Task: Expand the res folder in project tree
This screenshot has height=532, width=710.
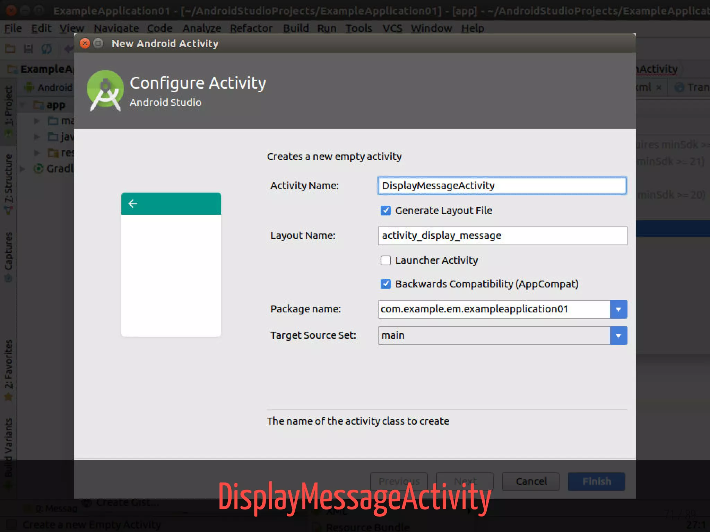Action: coord(37,153)
